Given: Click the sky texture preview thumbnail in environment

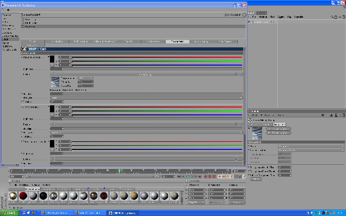Looking at the screenshot, I should pyautogui.click(x=55, y=82).
